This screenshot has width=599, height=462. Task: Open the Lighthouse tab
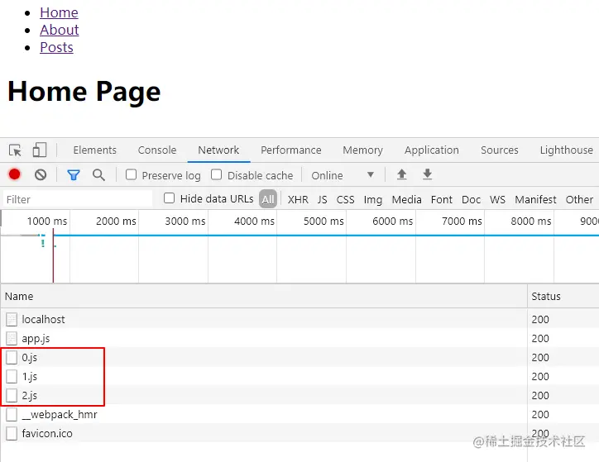pyautogui.click(x=567, y=150)
